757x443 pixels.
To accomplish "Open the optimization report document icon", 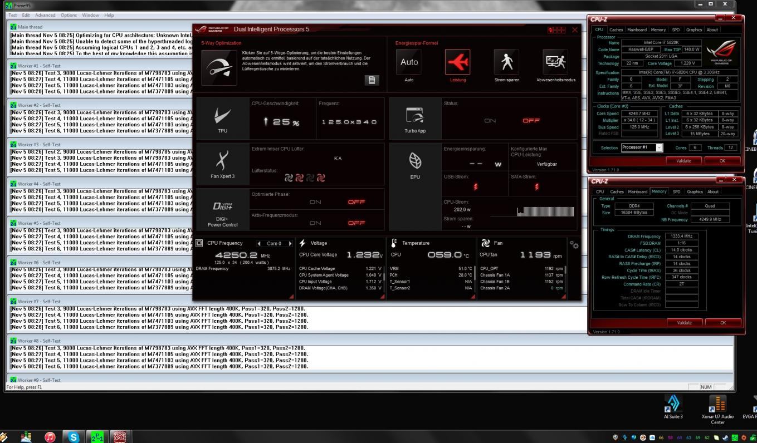I will click(x=371, y=80).
